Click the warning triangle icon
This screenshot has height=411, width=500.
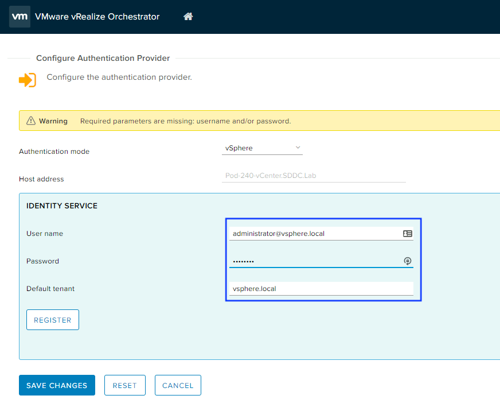point(30,121)
